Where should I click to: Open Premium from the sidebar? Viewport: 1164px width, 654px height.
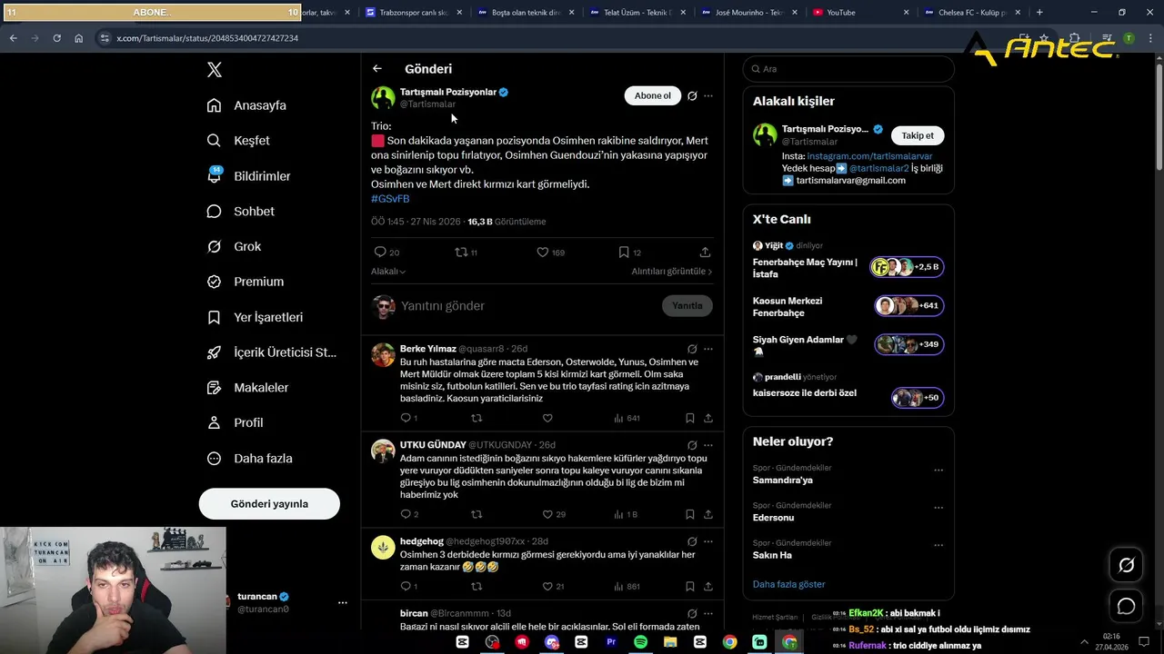click(246, 282)
